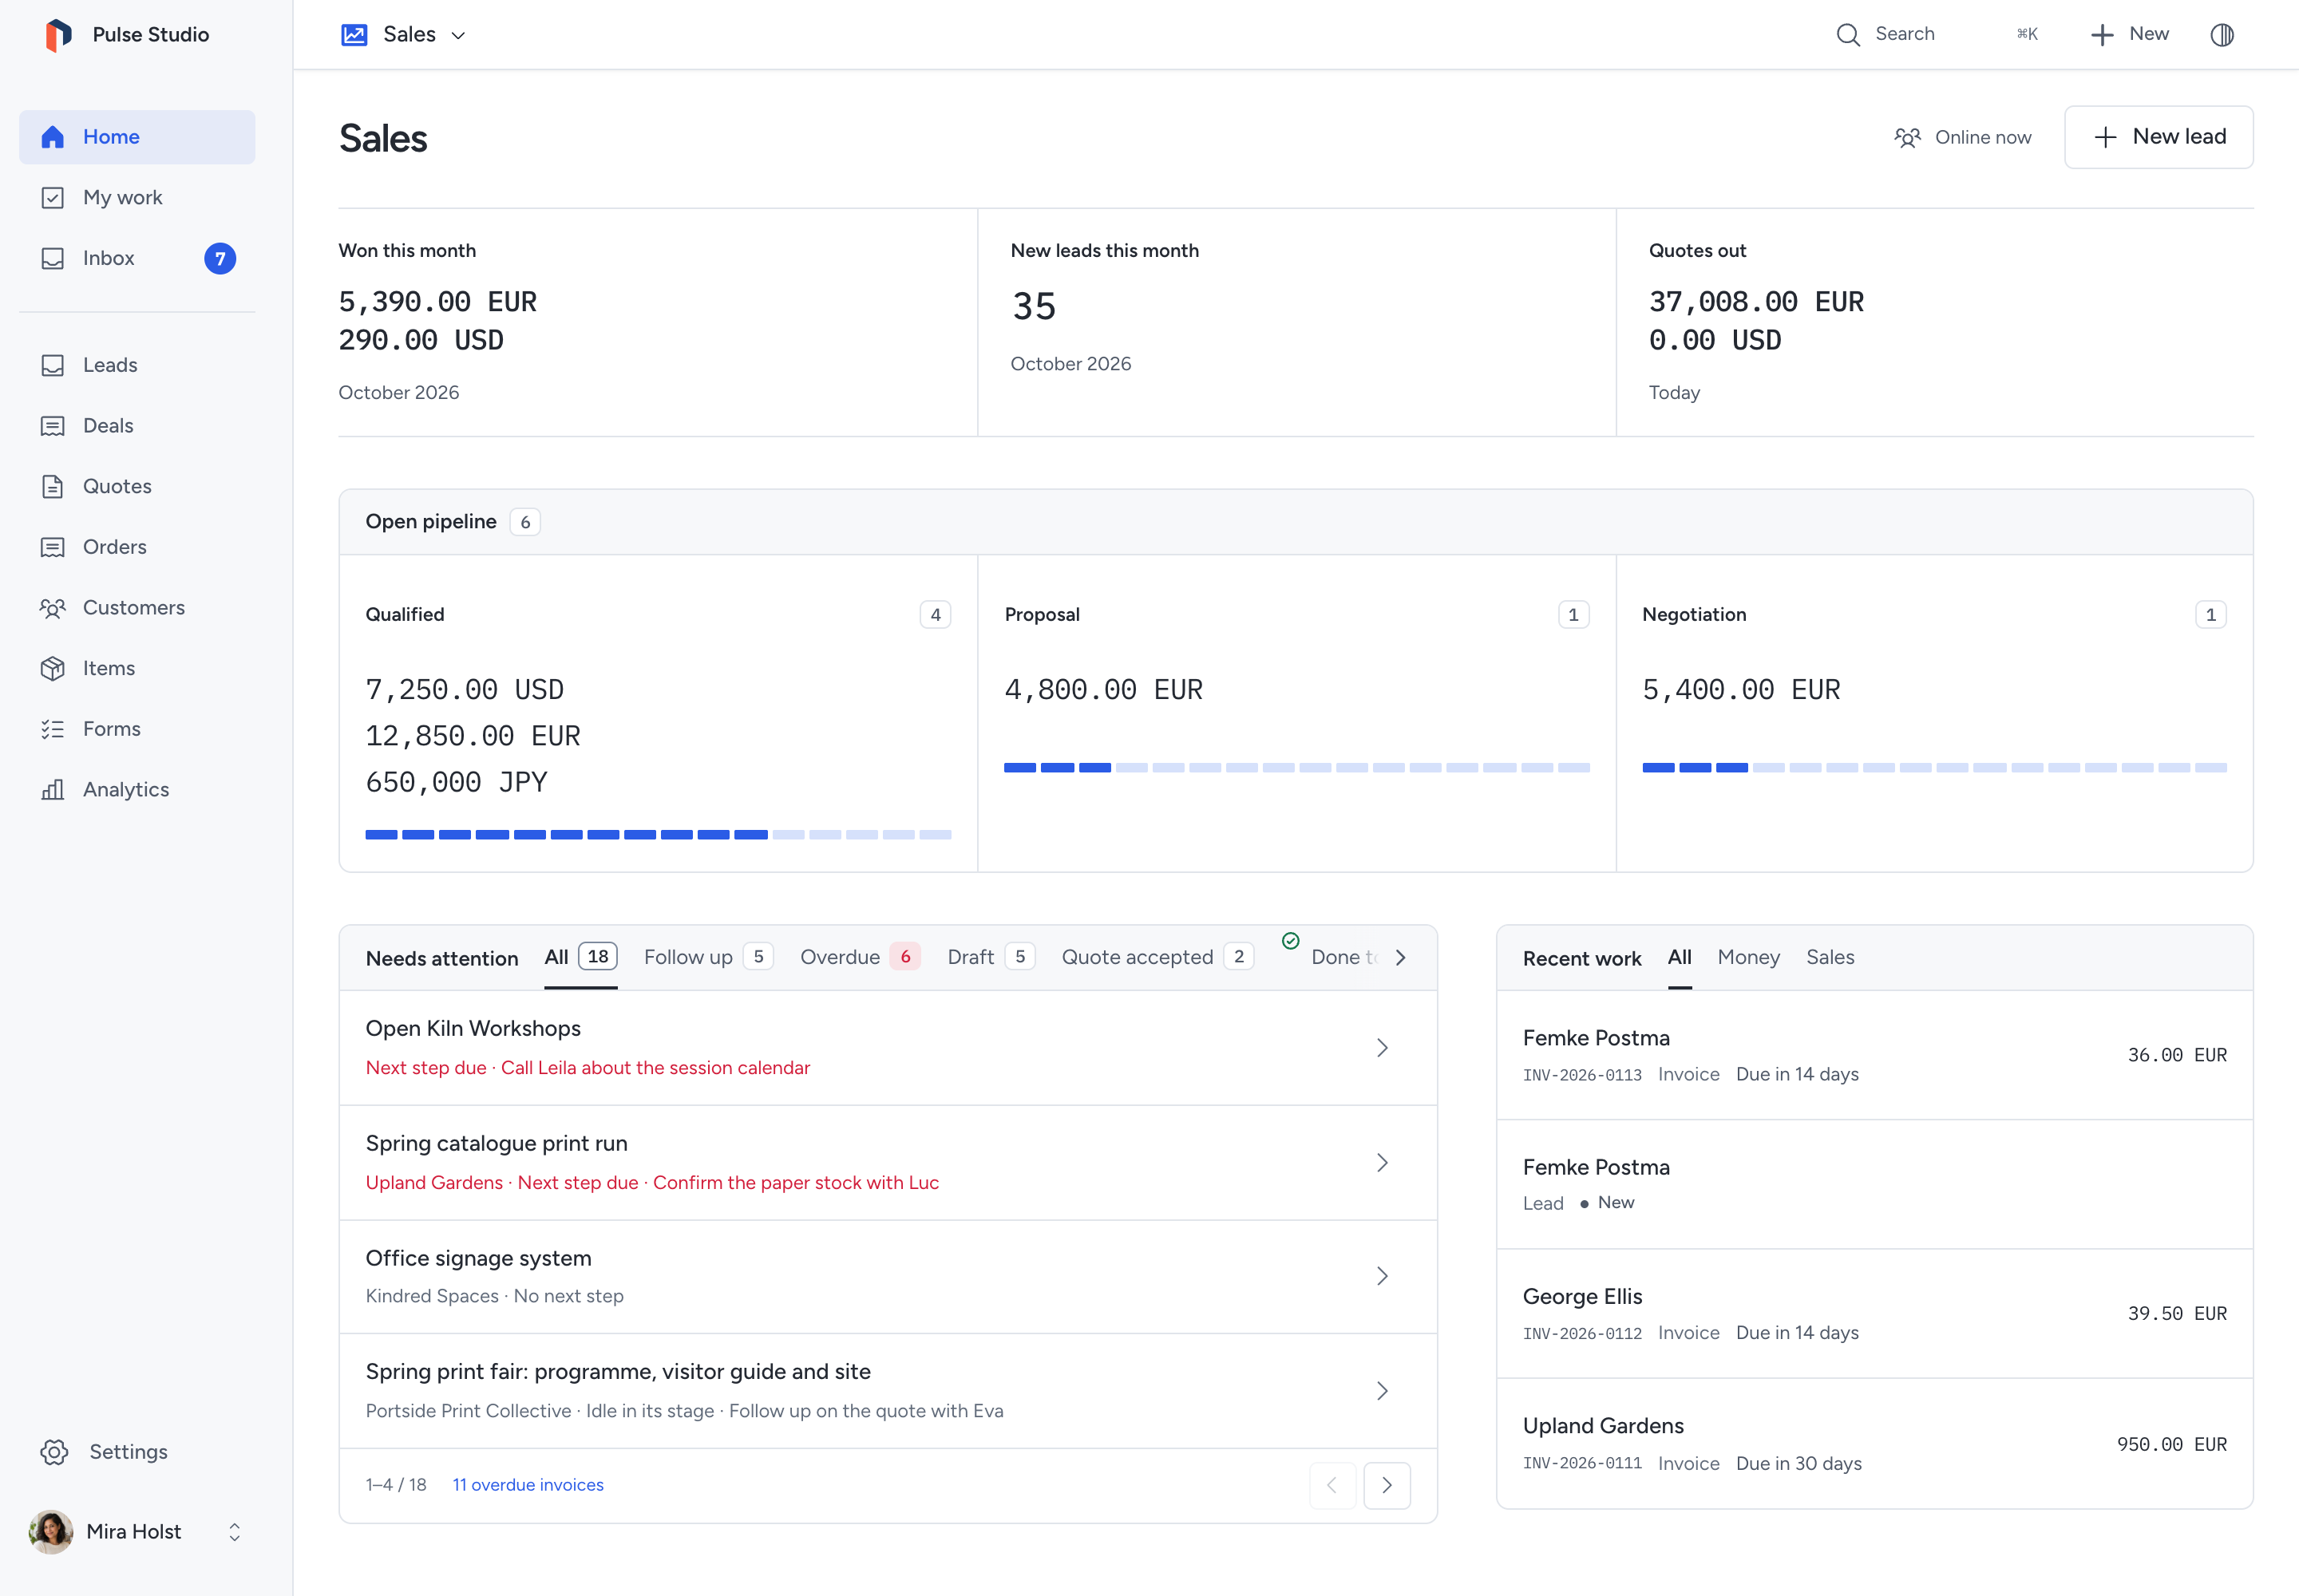
Task: Open the Orders sidebar icon
Action: [53, 547]
